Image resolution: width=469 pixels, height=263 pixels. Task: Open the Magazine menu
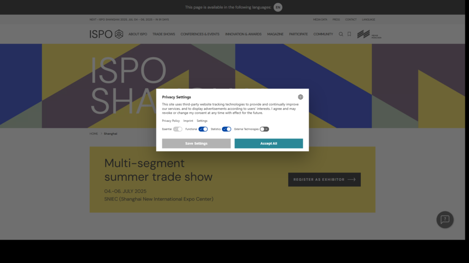[x=275, y=34]
